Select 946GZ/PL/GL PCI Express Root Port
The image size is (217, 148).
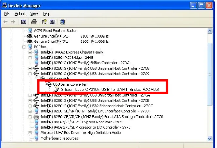pyautogui.click(x=81, y=122)
